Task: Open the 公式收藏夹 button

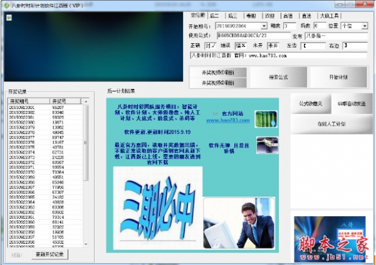Action: pyautogui.click(x=311, y=103)
